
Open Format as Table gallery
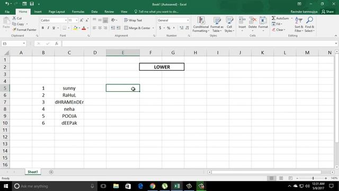click(217, 24)
